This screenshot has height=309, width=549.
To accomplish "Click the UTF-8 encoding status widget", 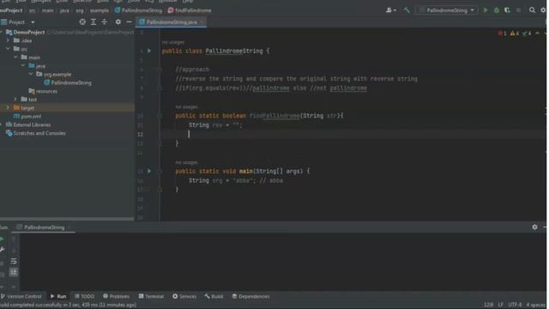I will (x=515, y=305).
